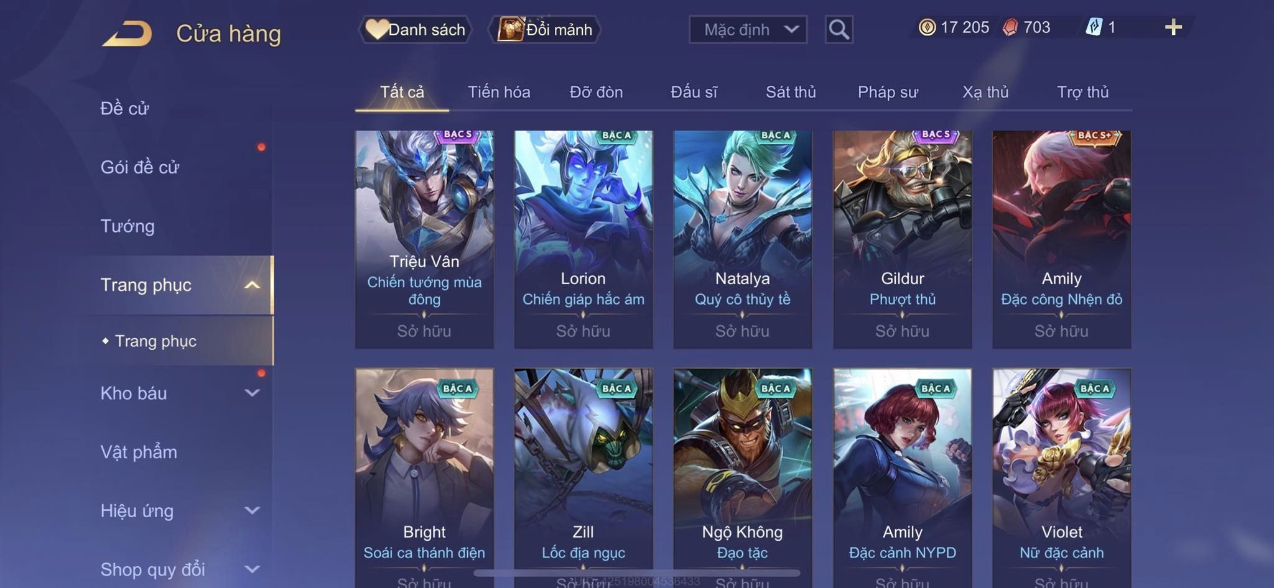1274x588 pixels.
Task: Select Amily Đặc công Nhện đỏ card
Action: pyautogui.click(x=1061, y=239)
